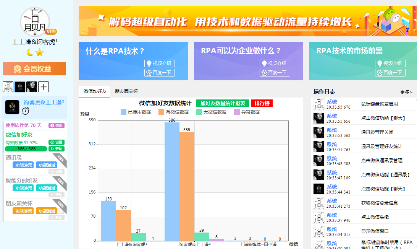Image resolution: width=417 pixels, height=249 pixels.
Task: Click the dark logo avatar at 20:33:44 log row
Action: 318,189
